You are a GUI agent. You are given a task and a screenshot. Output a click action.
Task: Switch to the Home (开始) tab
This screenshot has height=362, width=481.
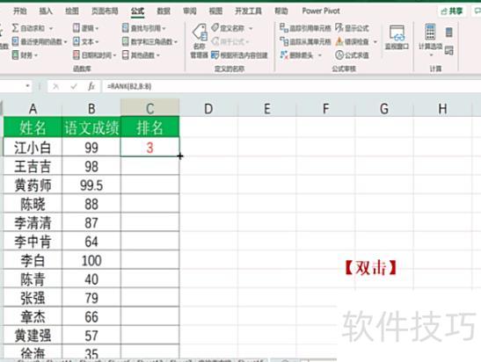20,11
